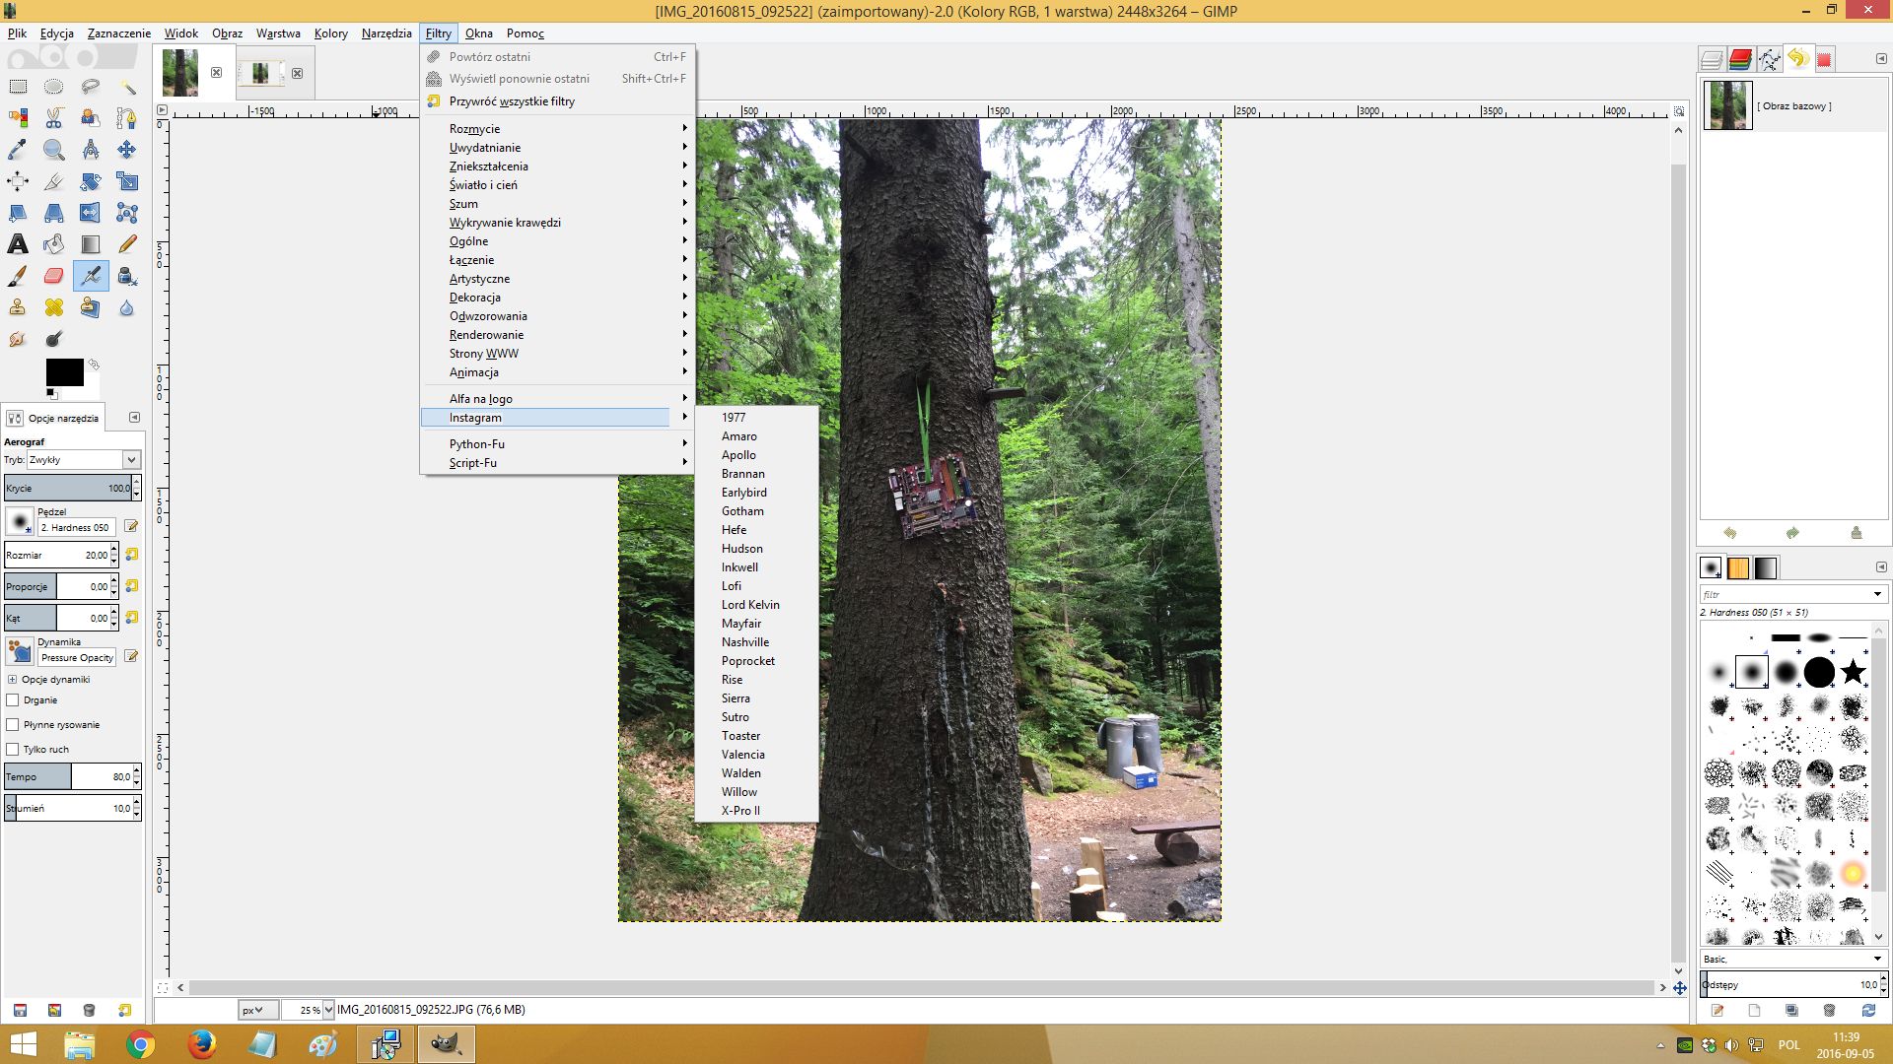The width and height of the screenshot is (1893, 1064).
Task: Select the Paintbrush tool
Action: 18,276
